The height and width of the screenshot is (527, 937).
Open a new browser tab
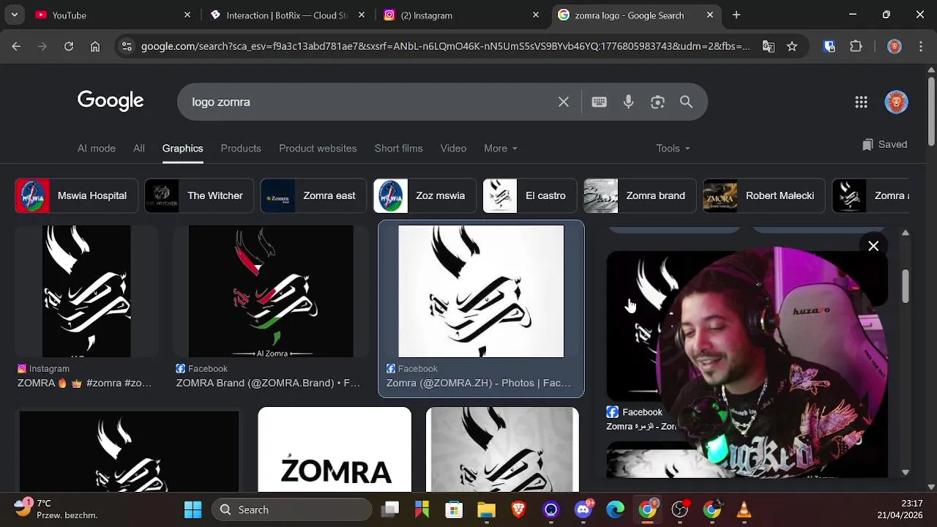[x=736, y=15]
